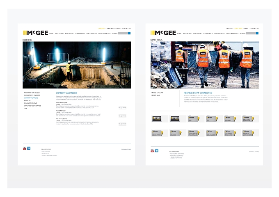Click YouTube icon on Careers page footer

(25, 148)
